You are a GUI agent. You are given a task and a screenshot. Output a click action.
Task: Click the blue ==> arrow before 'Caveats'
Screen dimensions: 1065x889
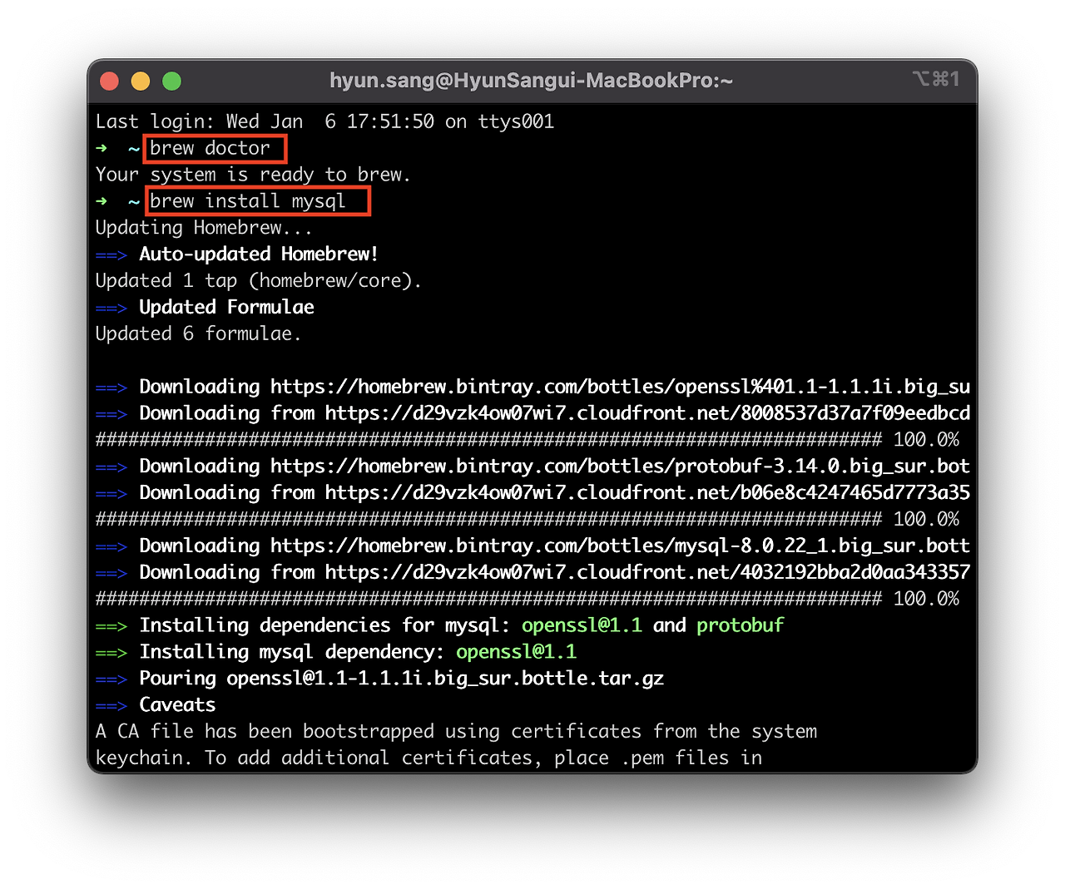(111, 706)
